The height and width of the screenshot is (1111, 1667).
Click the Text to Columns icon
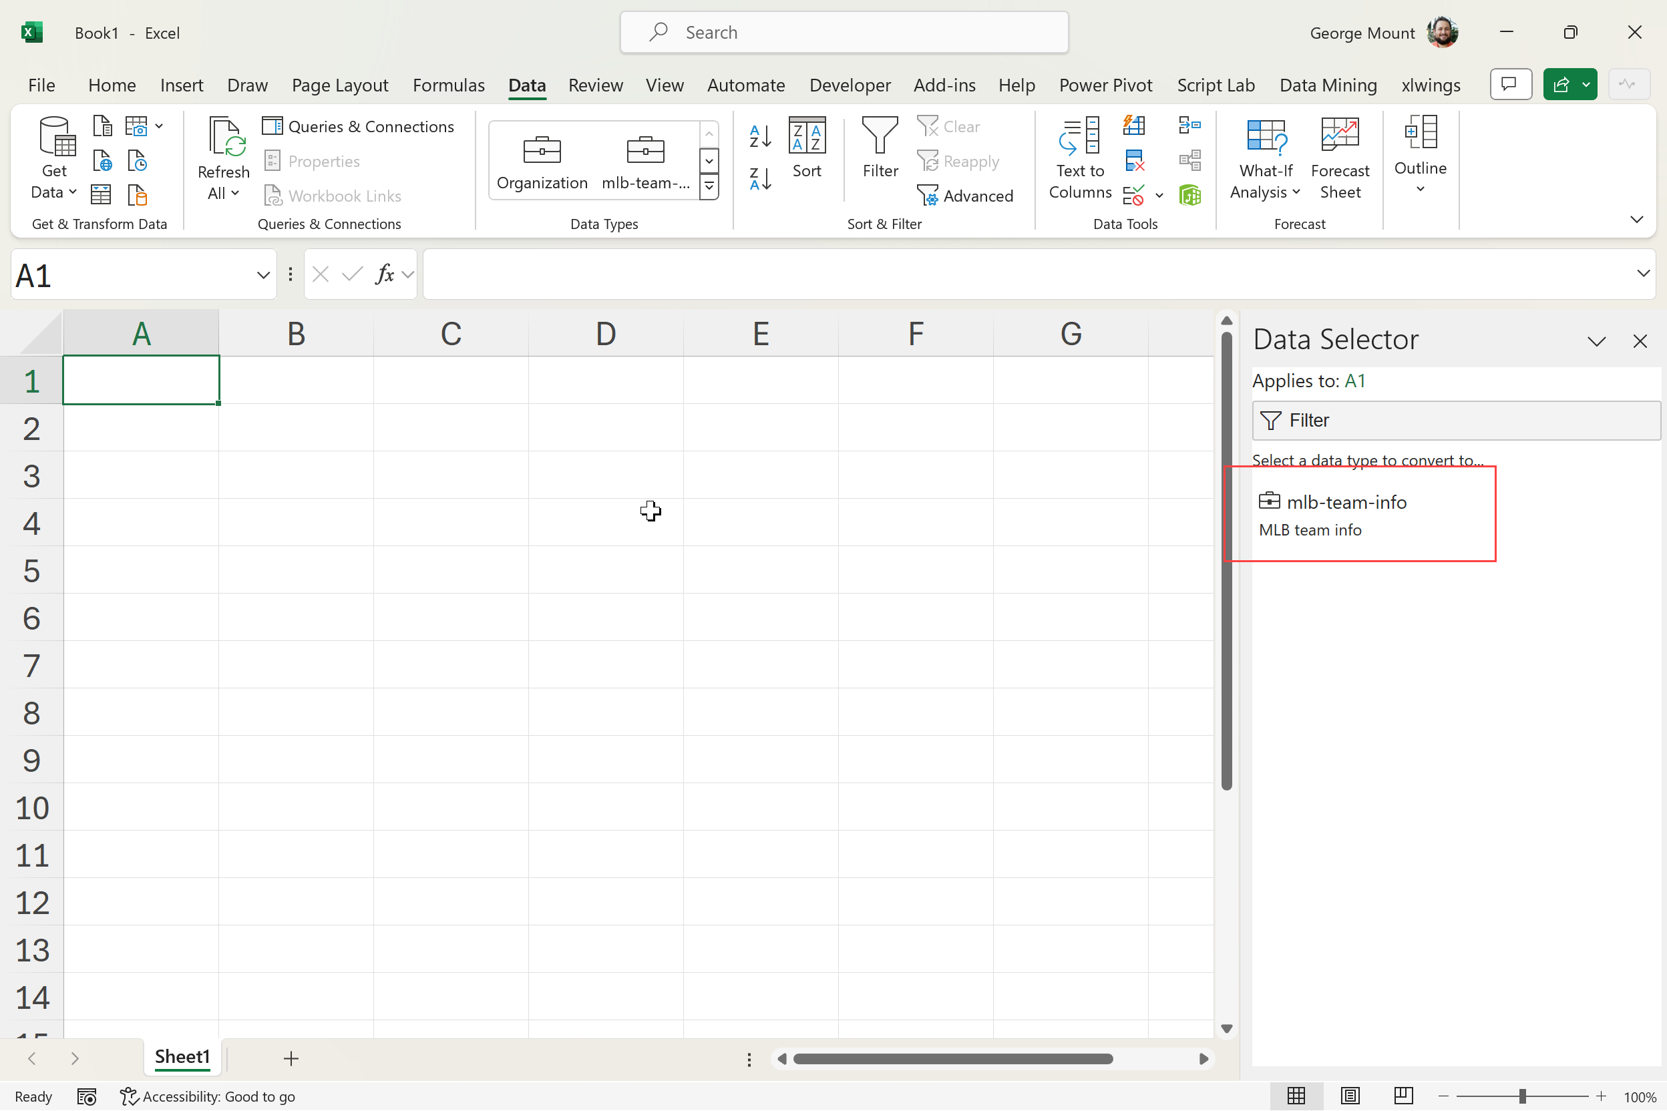[1079, 158]
